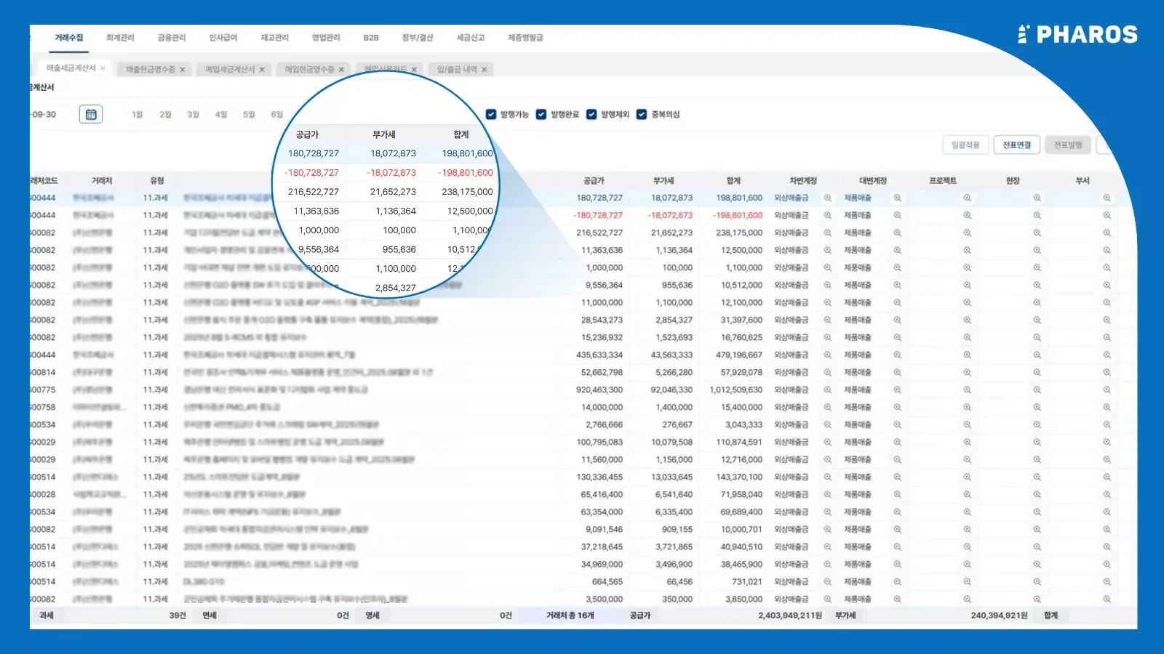Open 현장 search icon in 238,175,000 row
The height and width of the screenshot is (654, 1164).
pos(1037,233)
